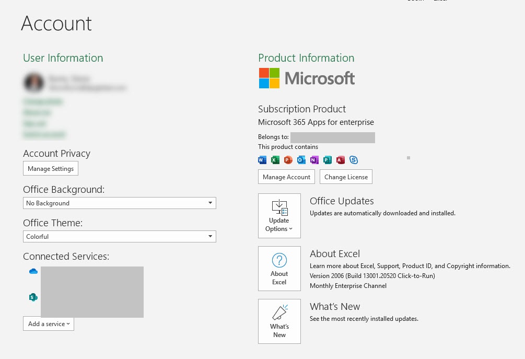Open the Office Theme dropdown showing Colorful
This screenshot has width=525, height=359.
(x=120, y=236)
